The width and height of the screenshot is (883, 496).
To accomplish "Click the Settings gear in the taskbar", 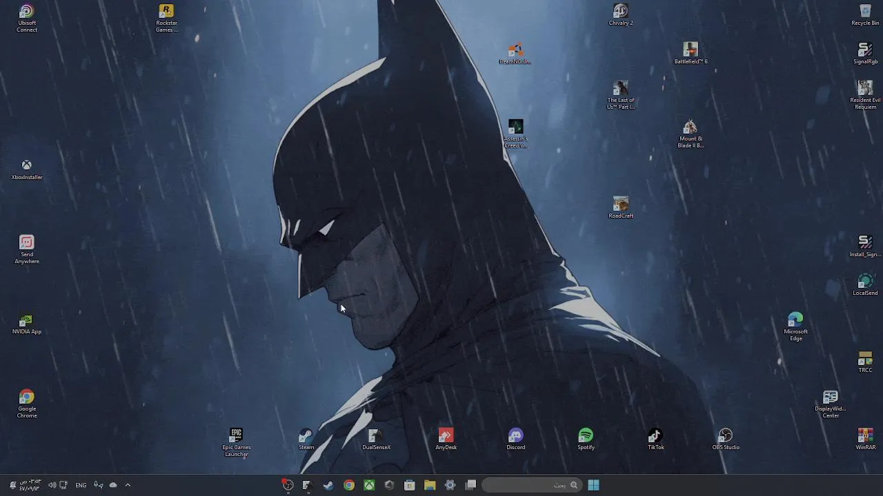I will click(x=450, y=485).
